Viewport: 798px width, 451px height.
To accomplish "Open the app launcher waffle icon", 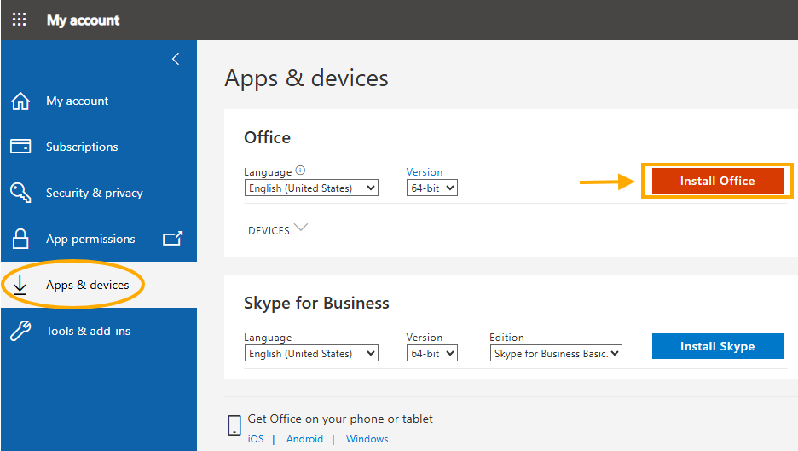I will pos(19,20).
